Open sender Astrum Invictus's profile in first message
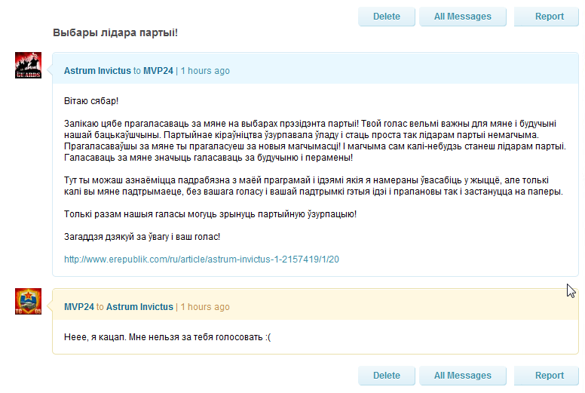This screenshot has height=393, width=585. (x=97, y=71)
